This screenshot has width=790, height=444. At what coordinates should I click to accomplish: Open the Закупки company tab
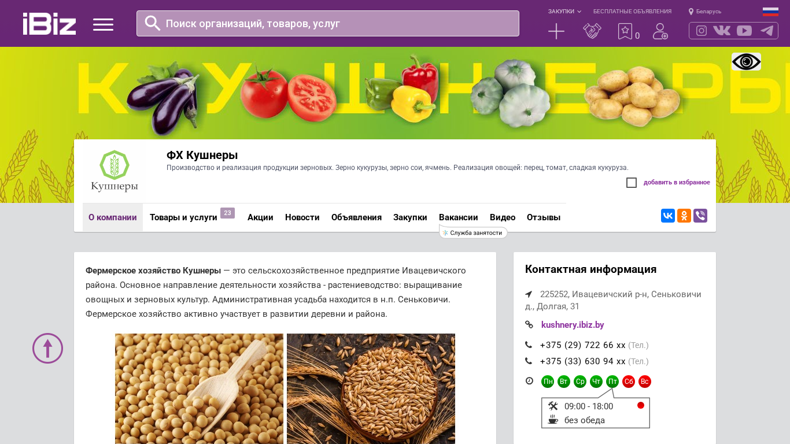tap(410, 217)
